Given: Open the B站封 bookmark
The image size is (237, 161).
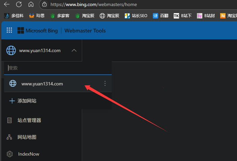Looking at the screenshot, I should (206, 16).
